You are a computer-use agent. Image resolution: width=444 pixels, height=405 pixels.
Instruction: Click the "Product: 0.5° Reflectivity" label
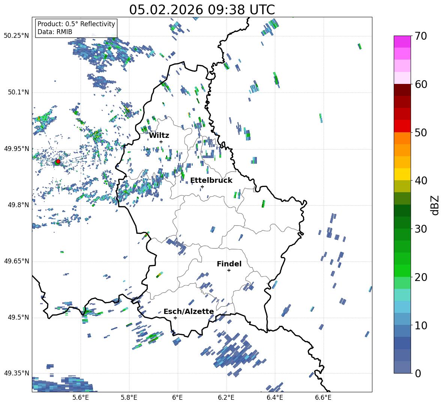tap(76, 24)
